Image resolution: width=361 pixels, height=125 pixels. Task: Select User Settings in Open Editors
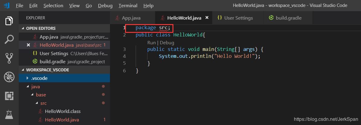pos(64,53)
